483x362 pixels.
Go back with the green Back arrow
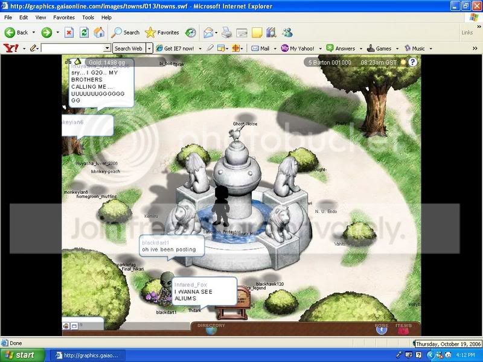pos(10,33)
